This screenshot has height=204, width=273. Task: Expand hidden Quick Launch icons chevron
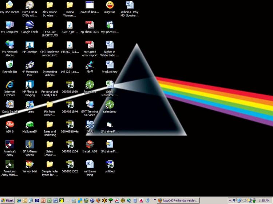[155, 200]
